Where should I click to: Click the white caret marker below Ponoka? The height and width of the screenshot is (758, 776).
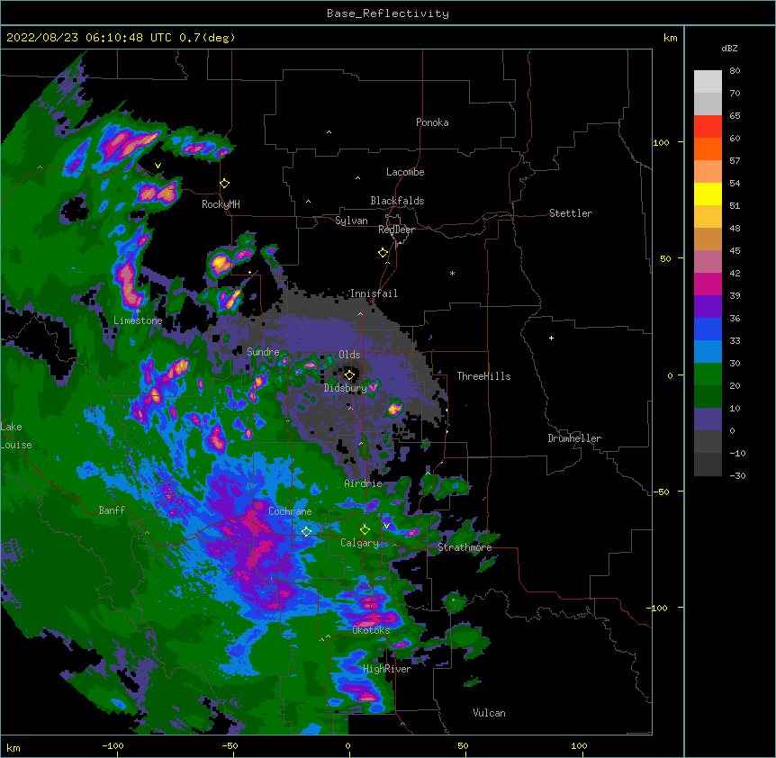pyautogui.click(x=329, y=132)
